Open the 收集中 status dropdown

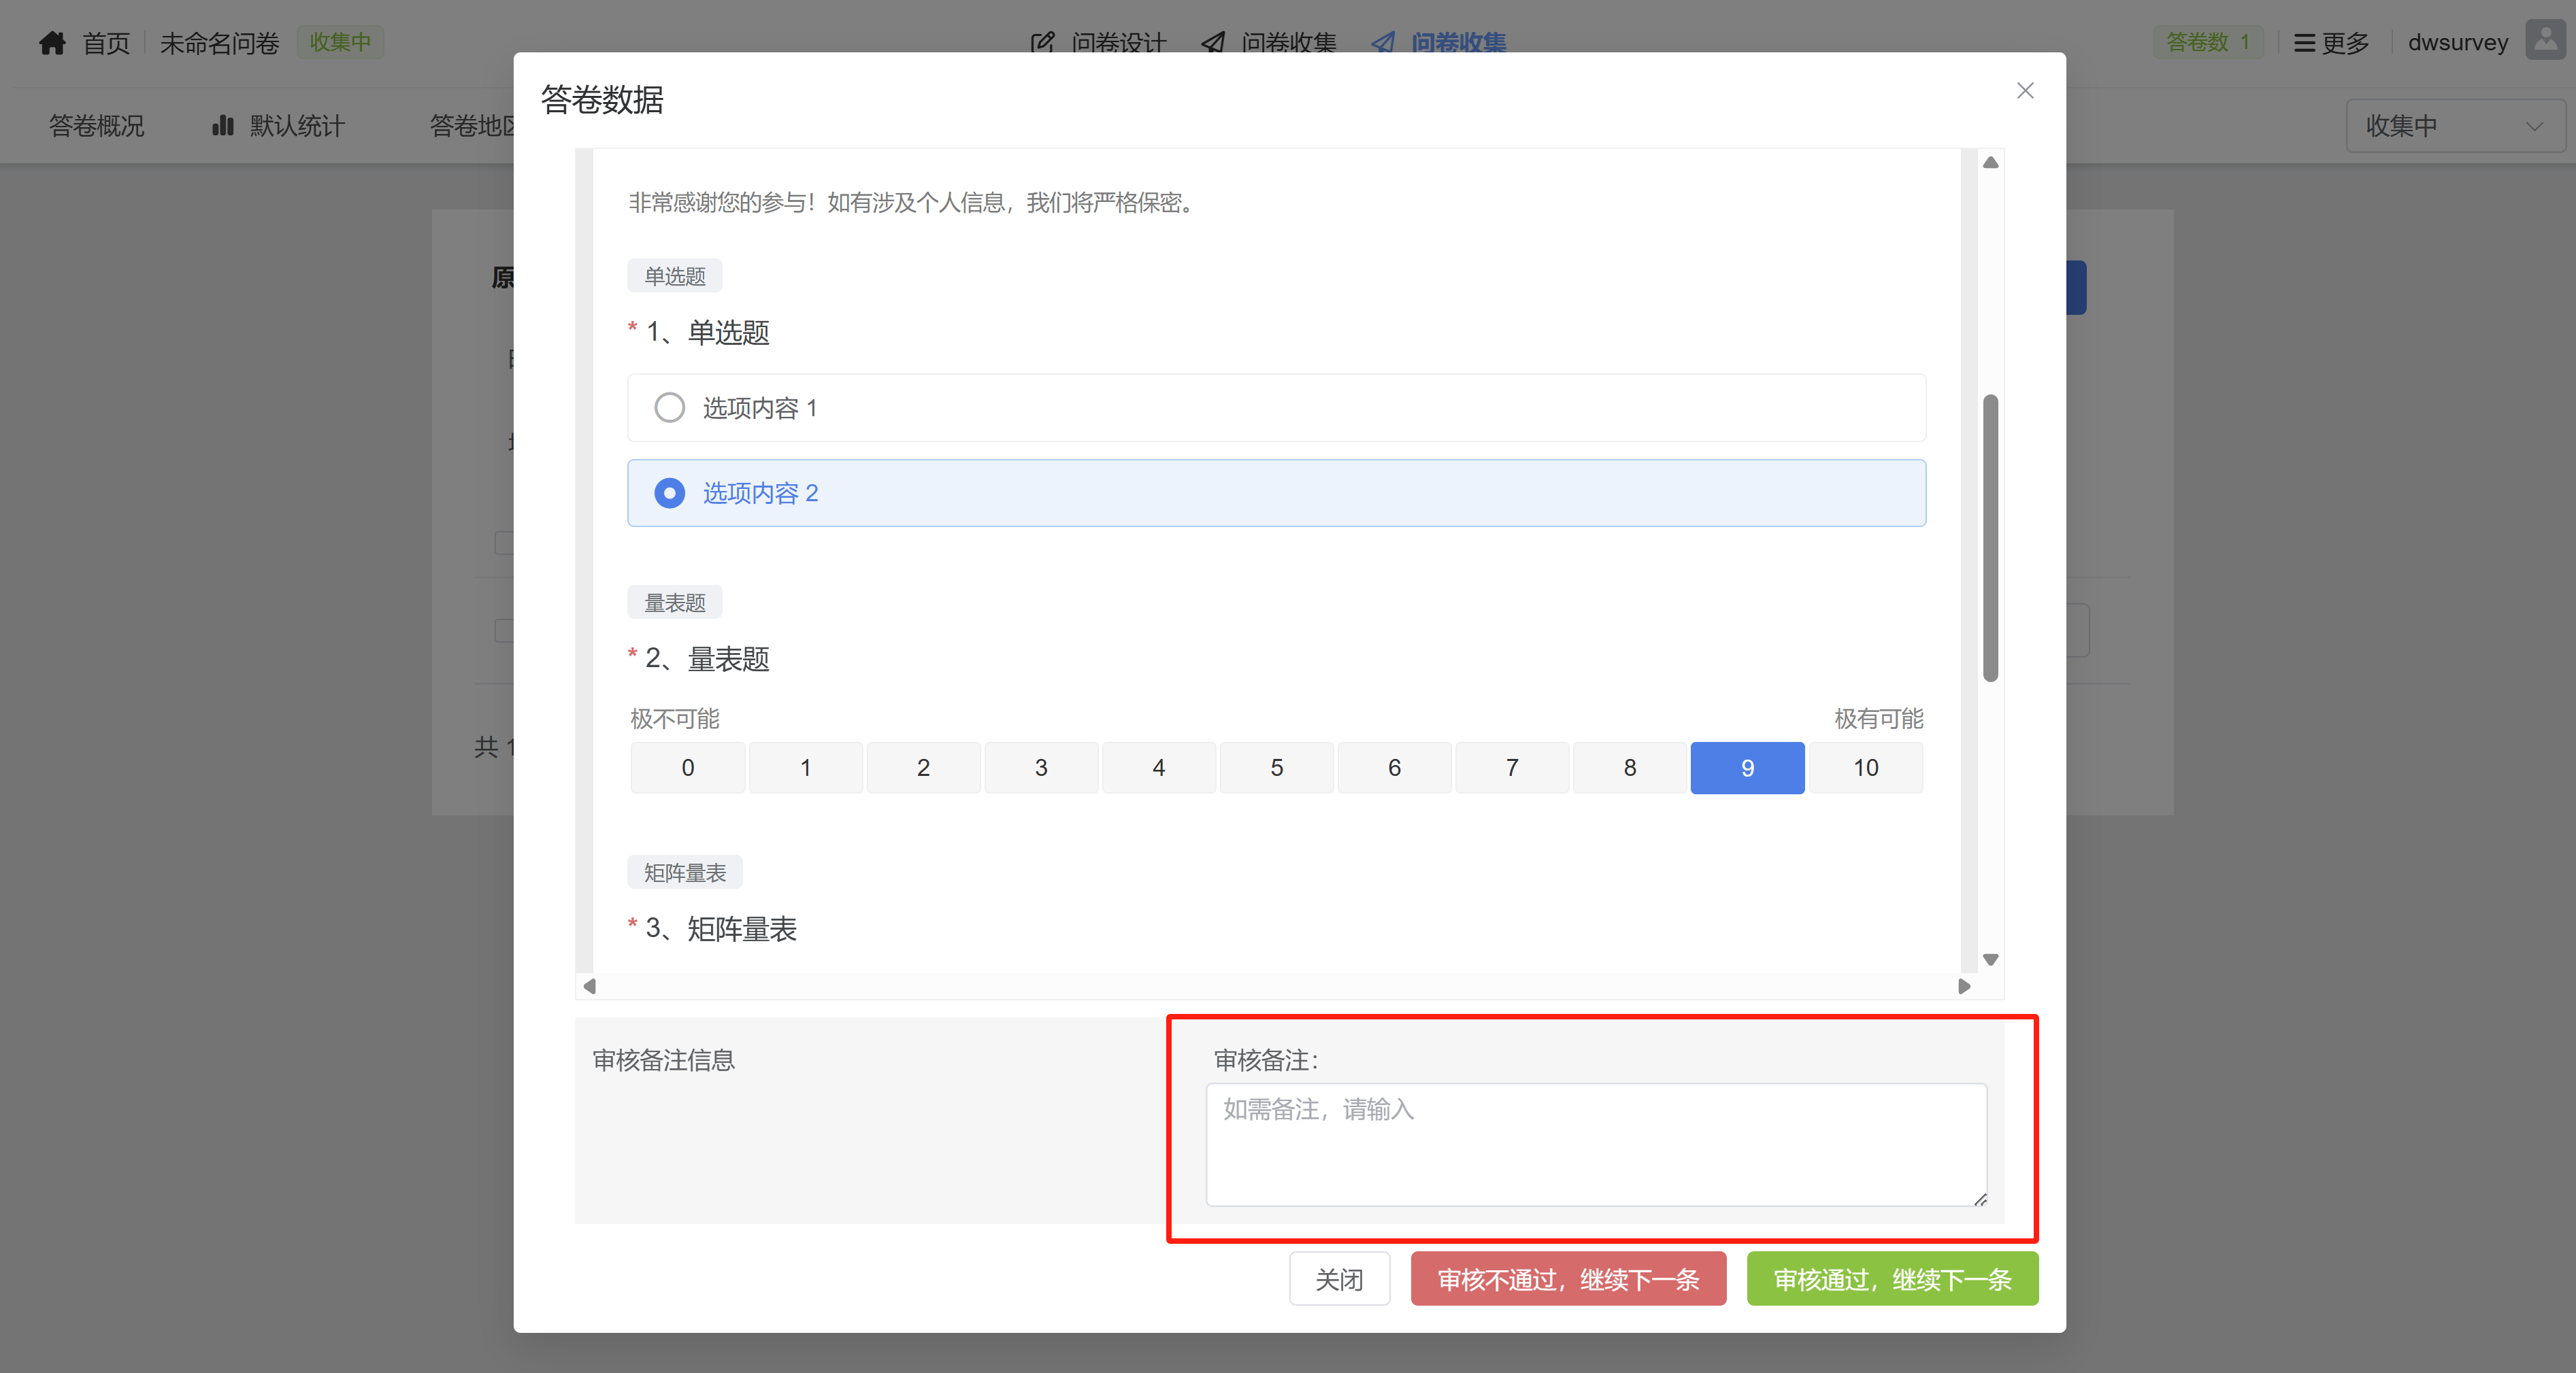click(x=2455, y=126)
